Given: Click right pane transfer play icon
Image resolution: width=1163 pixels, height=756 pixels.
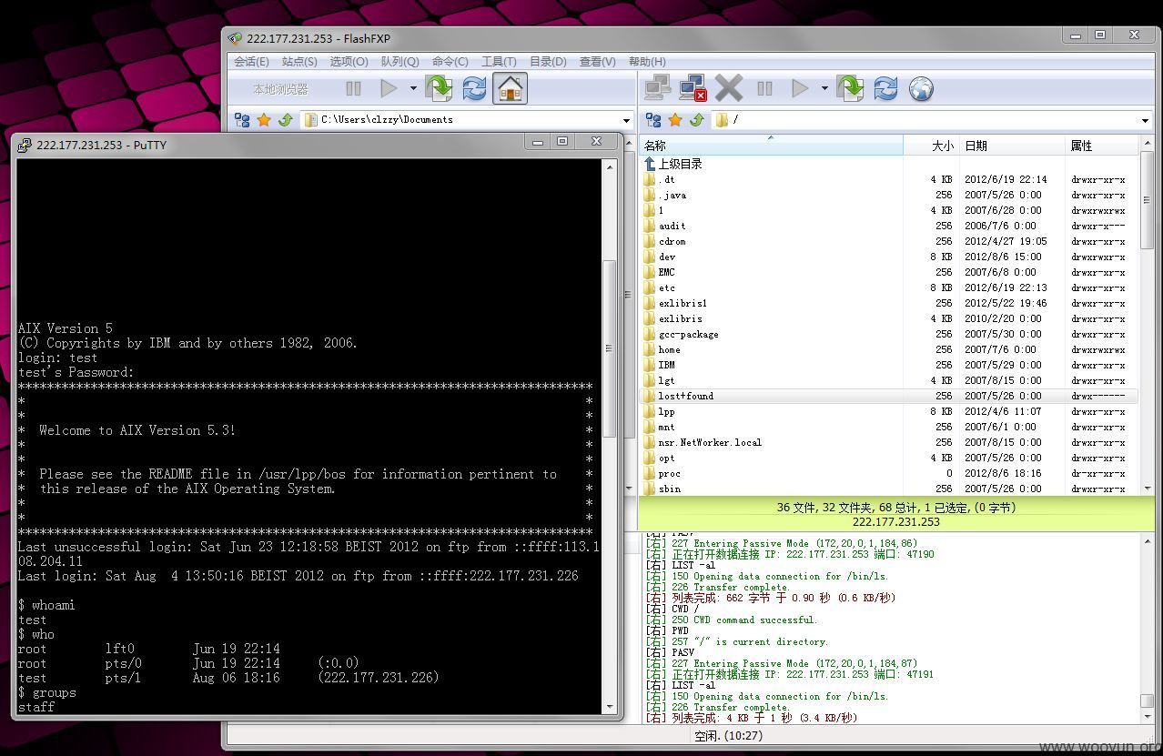Looking at the screenshot, I should coord(801,88).
